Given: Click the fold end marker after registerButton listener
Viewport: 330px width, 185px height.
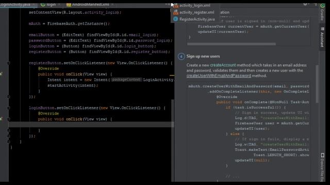Looking at the screenshot, I should click(8, 97).
